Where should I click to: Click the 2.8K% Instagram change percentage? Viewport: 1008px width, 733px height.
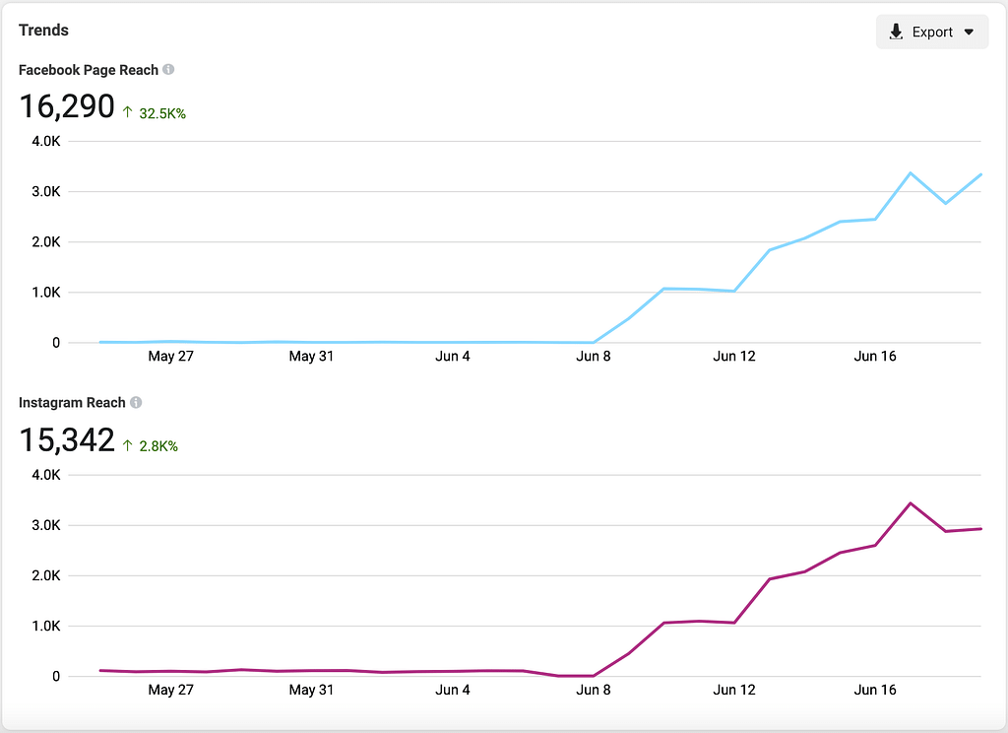(158, 446)
